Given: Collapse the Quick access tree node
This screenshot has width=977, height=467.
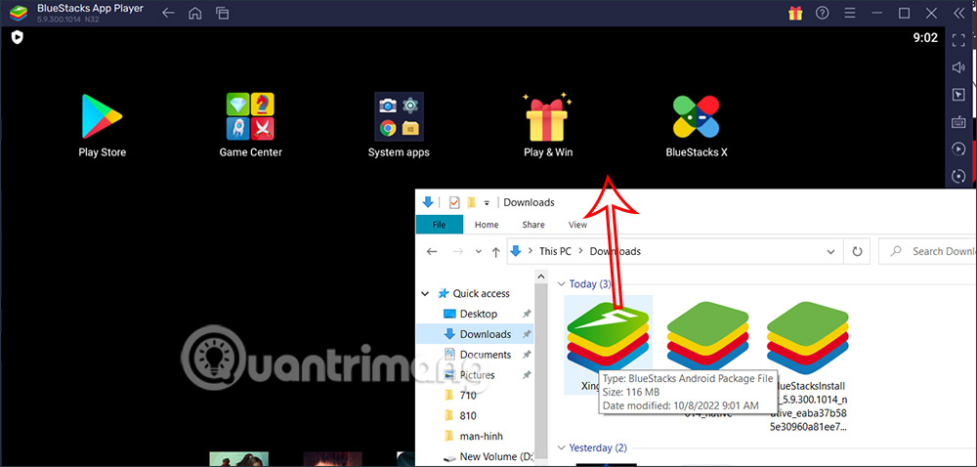Looking at the screenshot, I should (425, 293).
